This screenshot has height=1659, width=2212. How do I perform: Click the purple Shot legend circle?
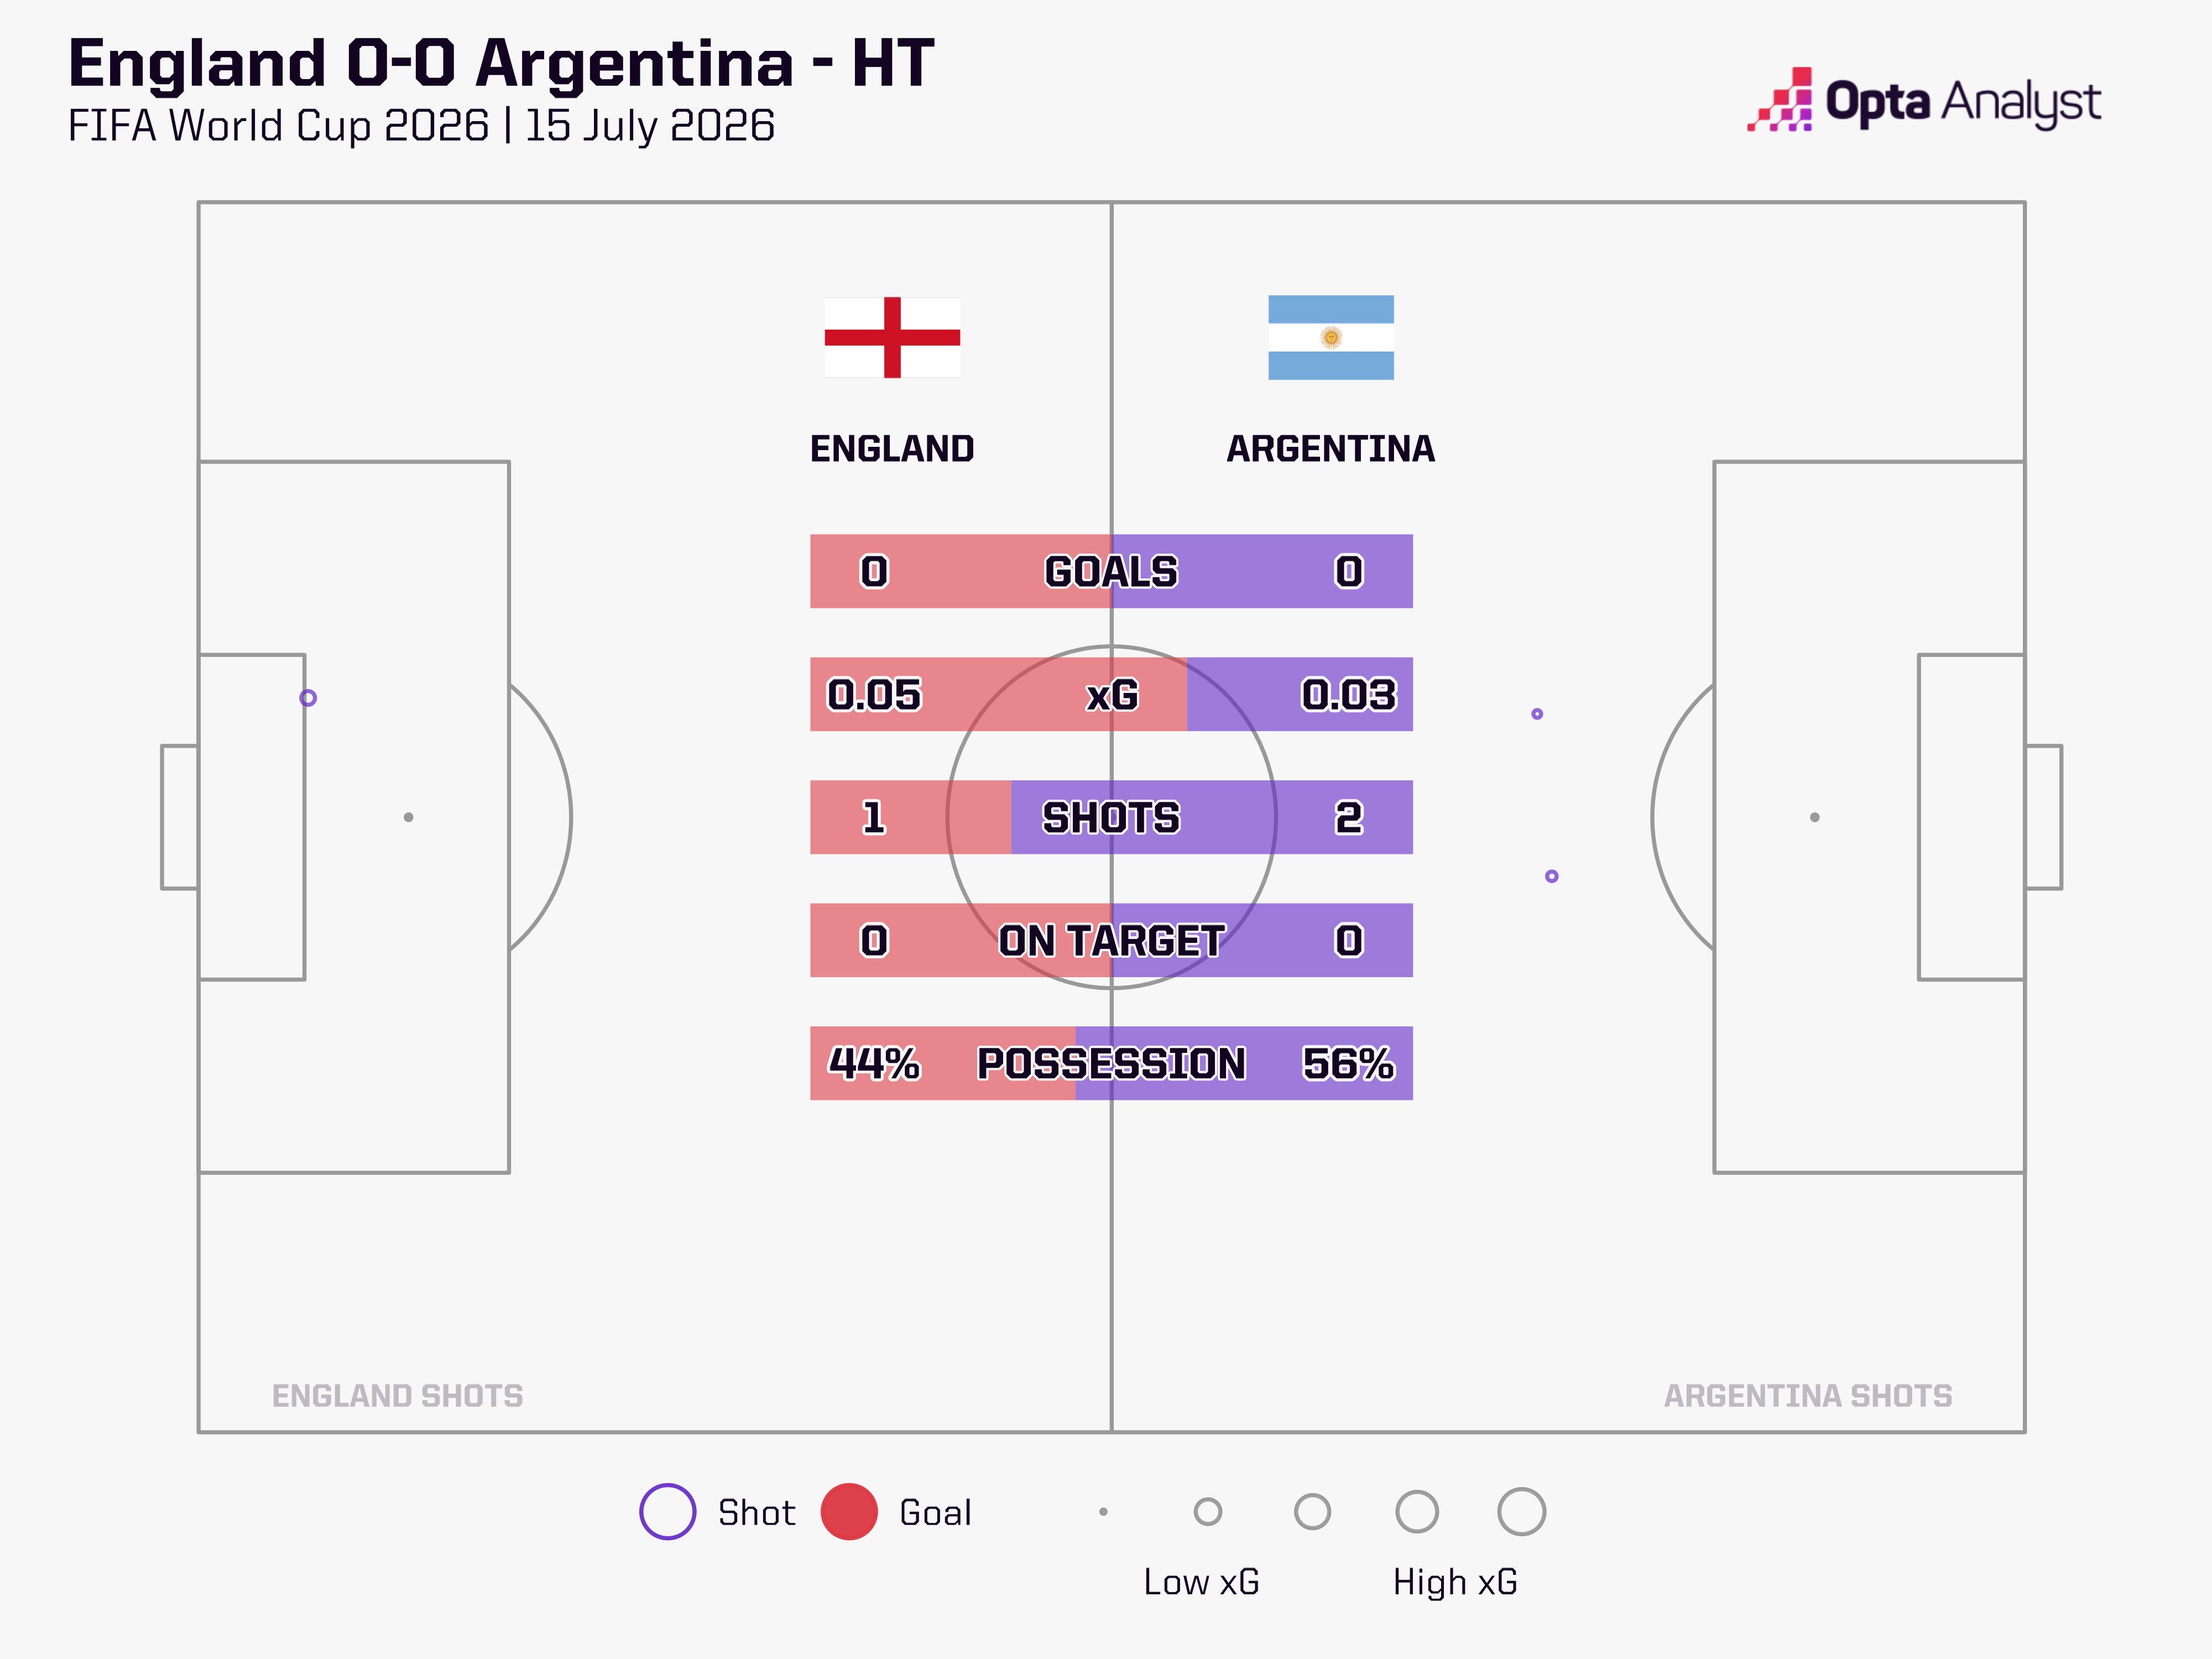point(667,1511)
